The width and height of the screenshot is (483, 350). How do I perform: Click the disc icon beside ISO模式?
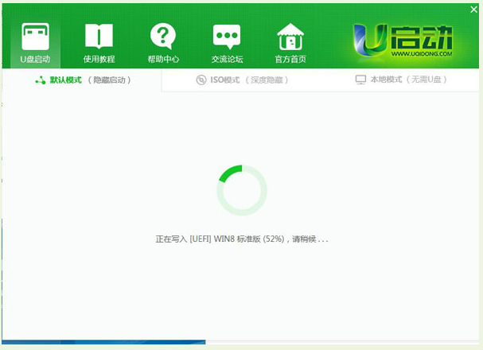(x=201, y=80)
